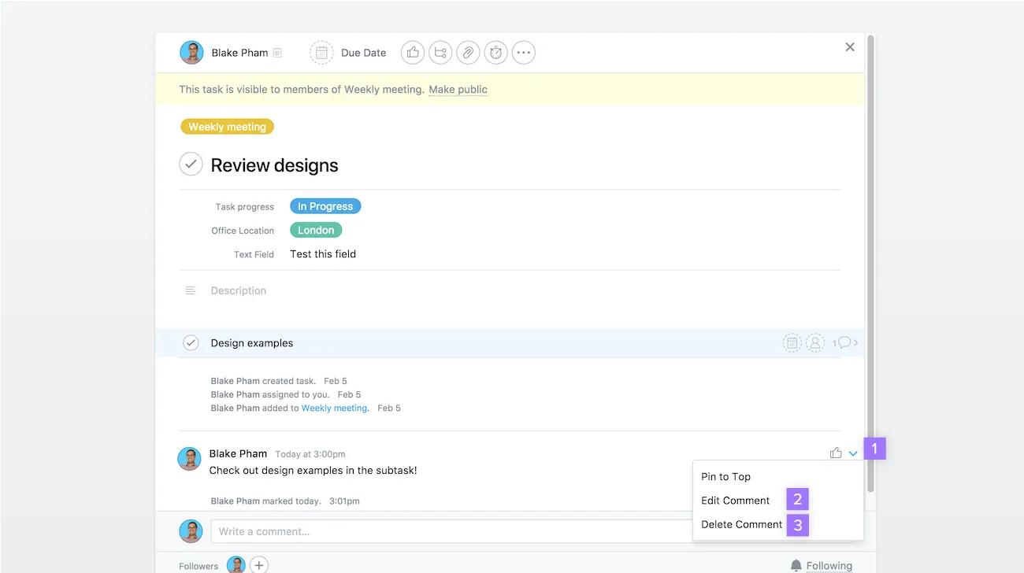Select Pin to Top from the comment menu

tap(725, 476)
